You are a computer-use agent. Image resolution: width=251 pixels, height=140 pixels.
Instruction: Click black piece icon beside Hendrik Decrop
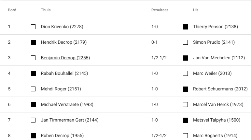pyautogui.click(x=33, y=42)
